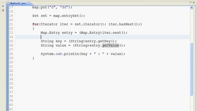Click 'map.entrySet()' on line 19
197x111 pixels.
(68, 16)
